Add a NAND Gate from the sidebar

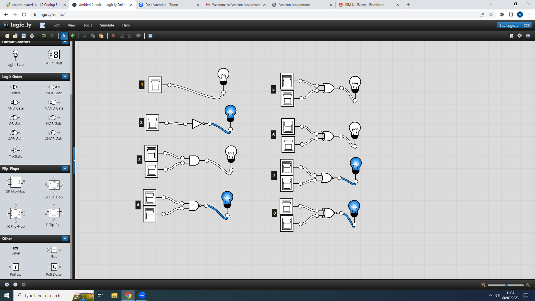click(54, 105)
